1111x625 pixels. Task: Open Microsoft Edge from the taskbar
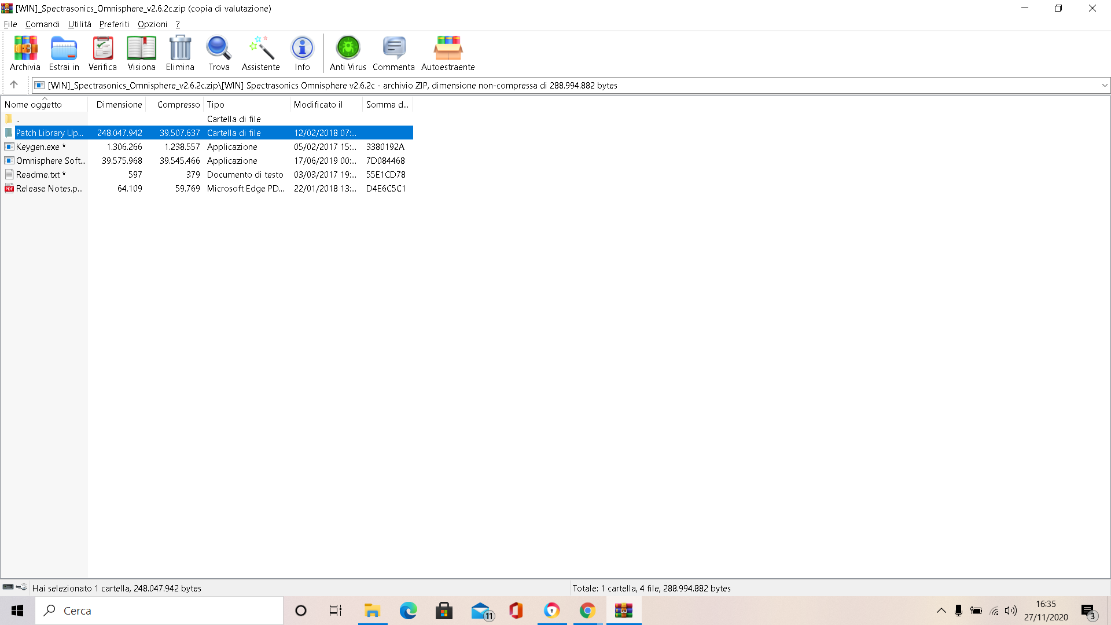[x=408, y=611]
